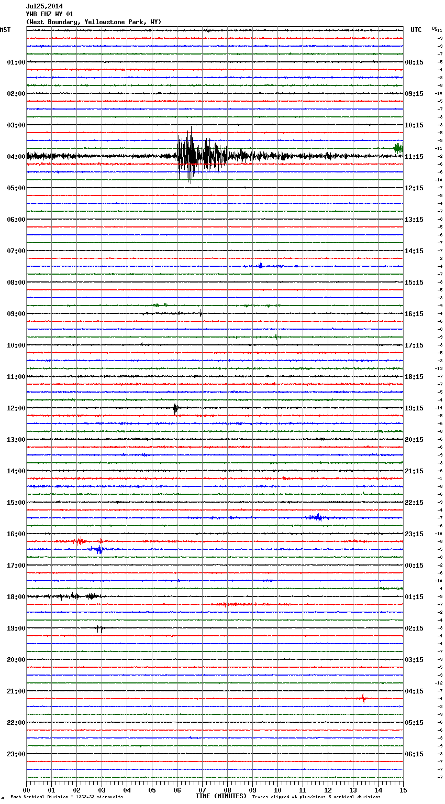Click the "19:00" MST row label

click(x=16, y=628)
